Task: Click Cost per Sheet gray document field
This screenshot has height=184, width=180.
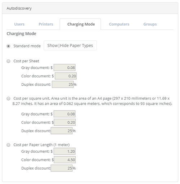Action: pyautogui.click(x=64, y=68)
